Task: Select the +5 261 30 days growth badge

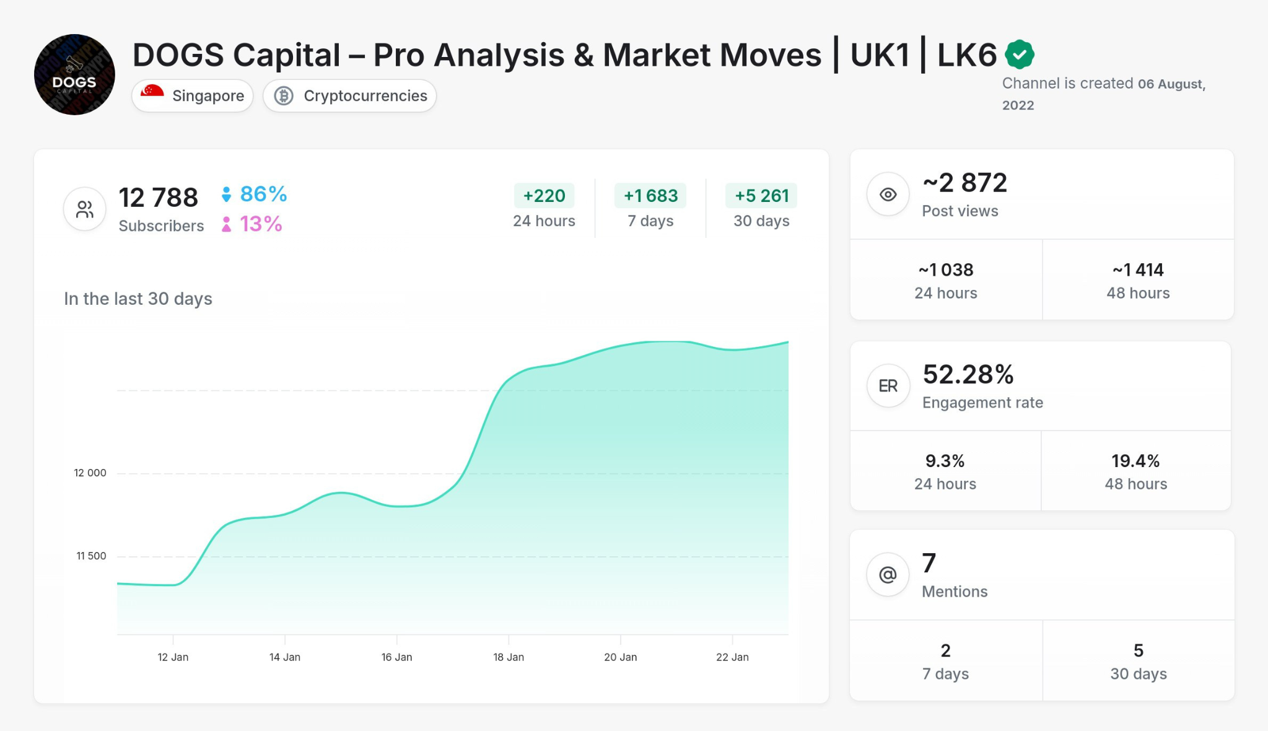Action: [761, 196]
